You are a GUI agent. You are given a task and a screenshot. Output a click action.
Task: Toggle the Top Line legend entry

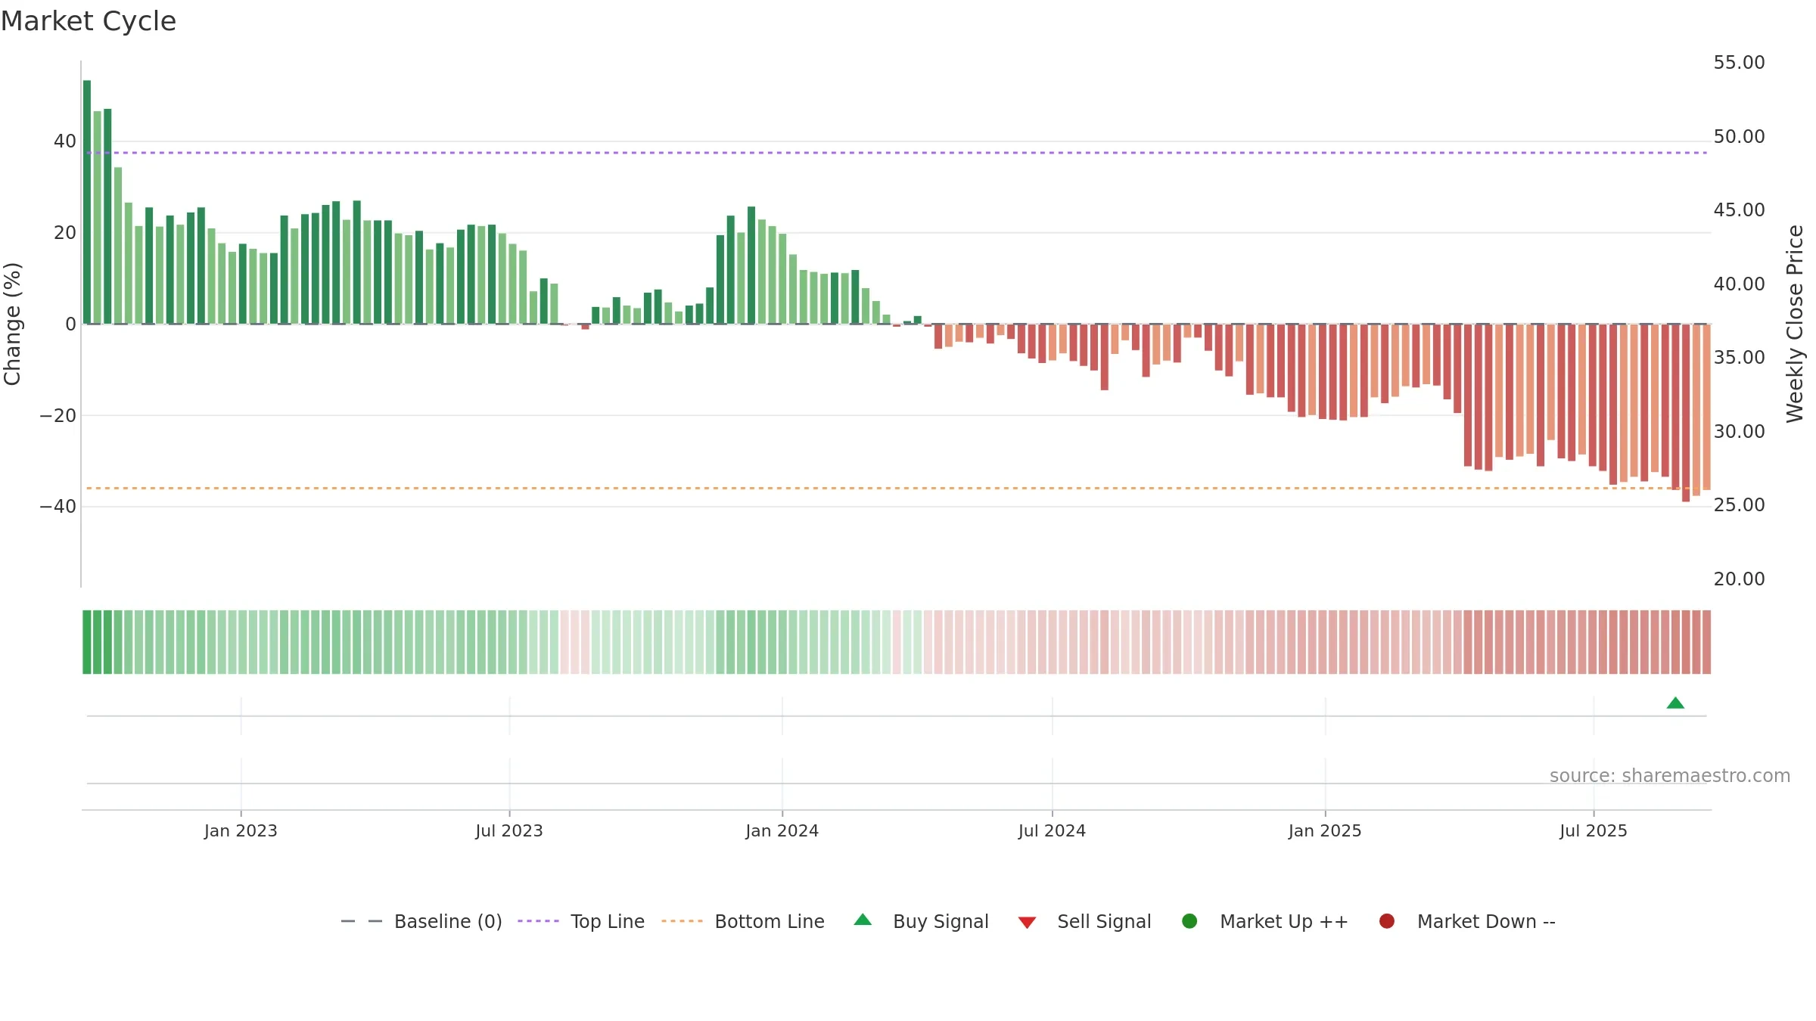(581, 921)
